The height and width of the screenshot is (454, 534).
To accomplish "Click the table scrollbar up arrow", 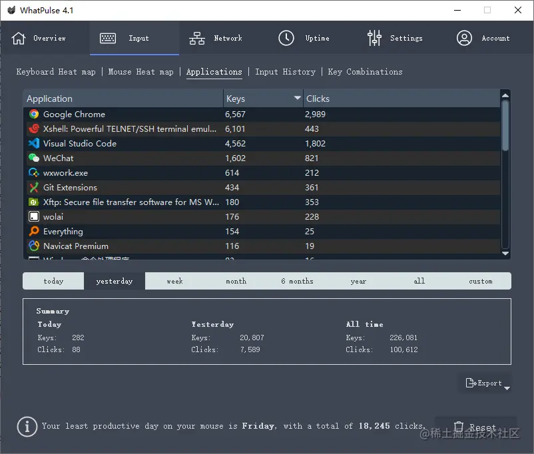I will pos(505,96).
